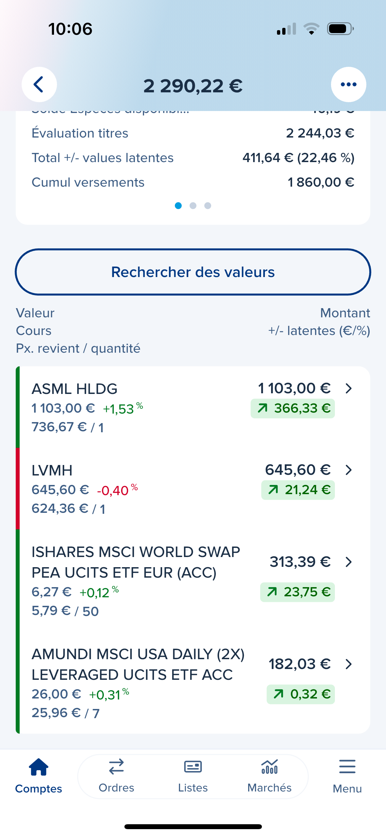Select the first blue pagination dot
The image size is (386, 837).
click(178, 206)
